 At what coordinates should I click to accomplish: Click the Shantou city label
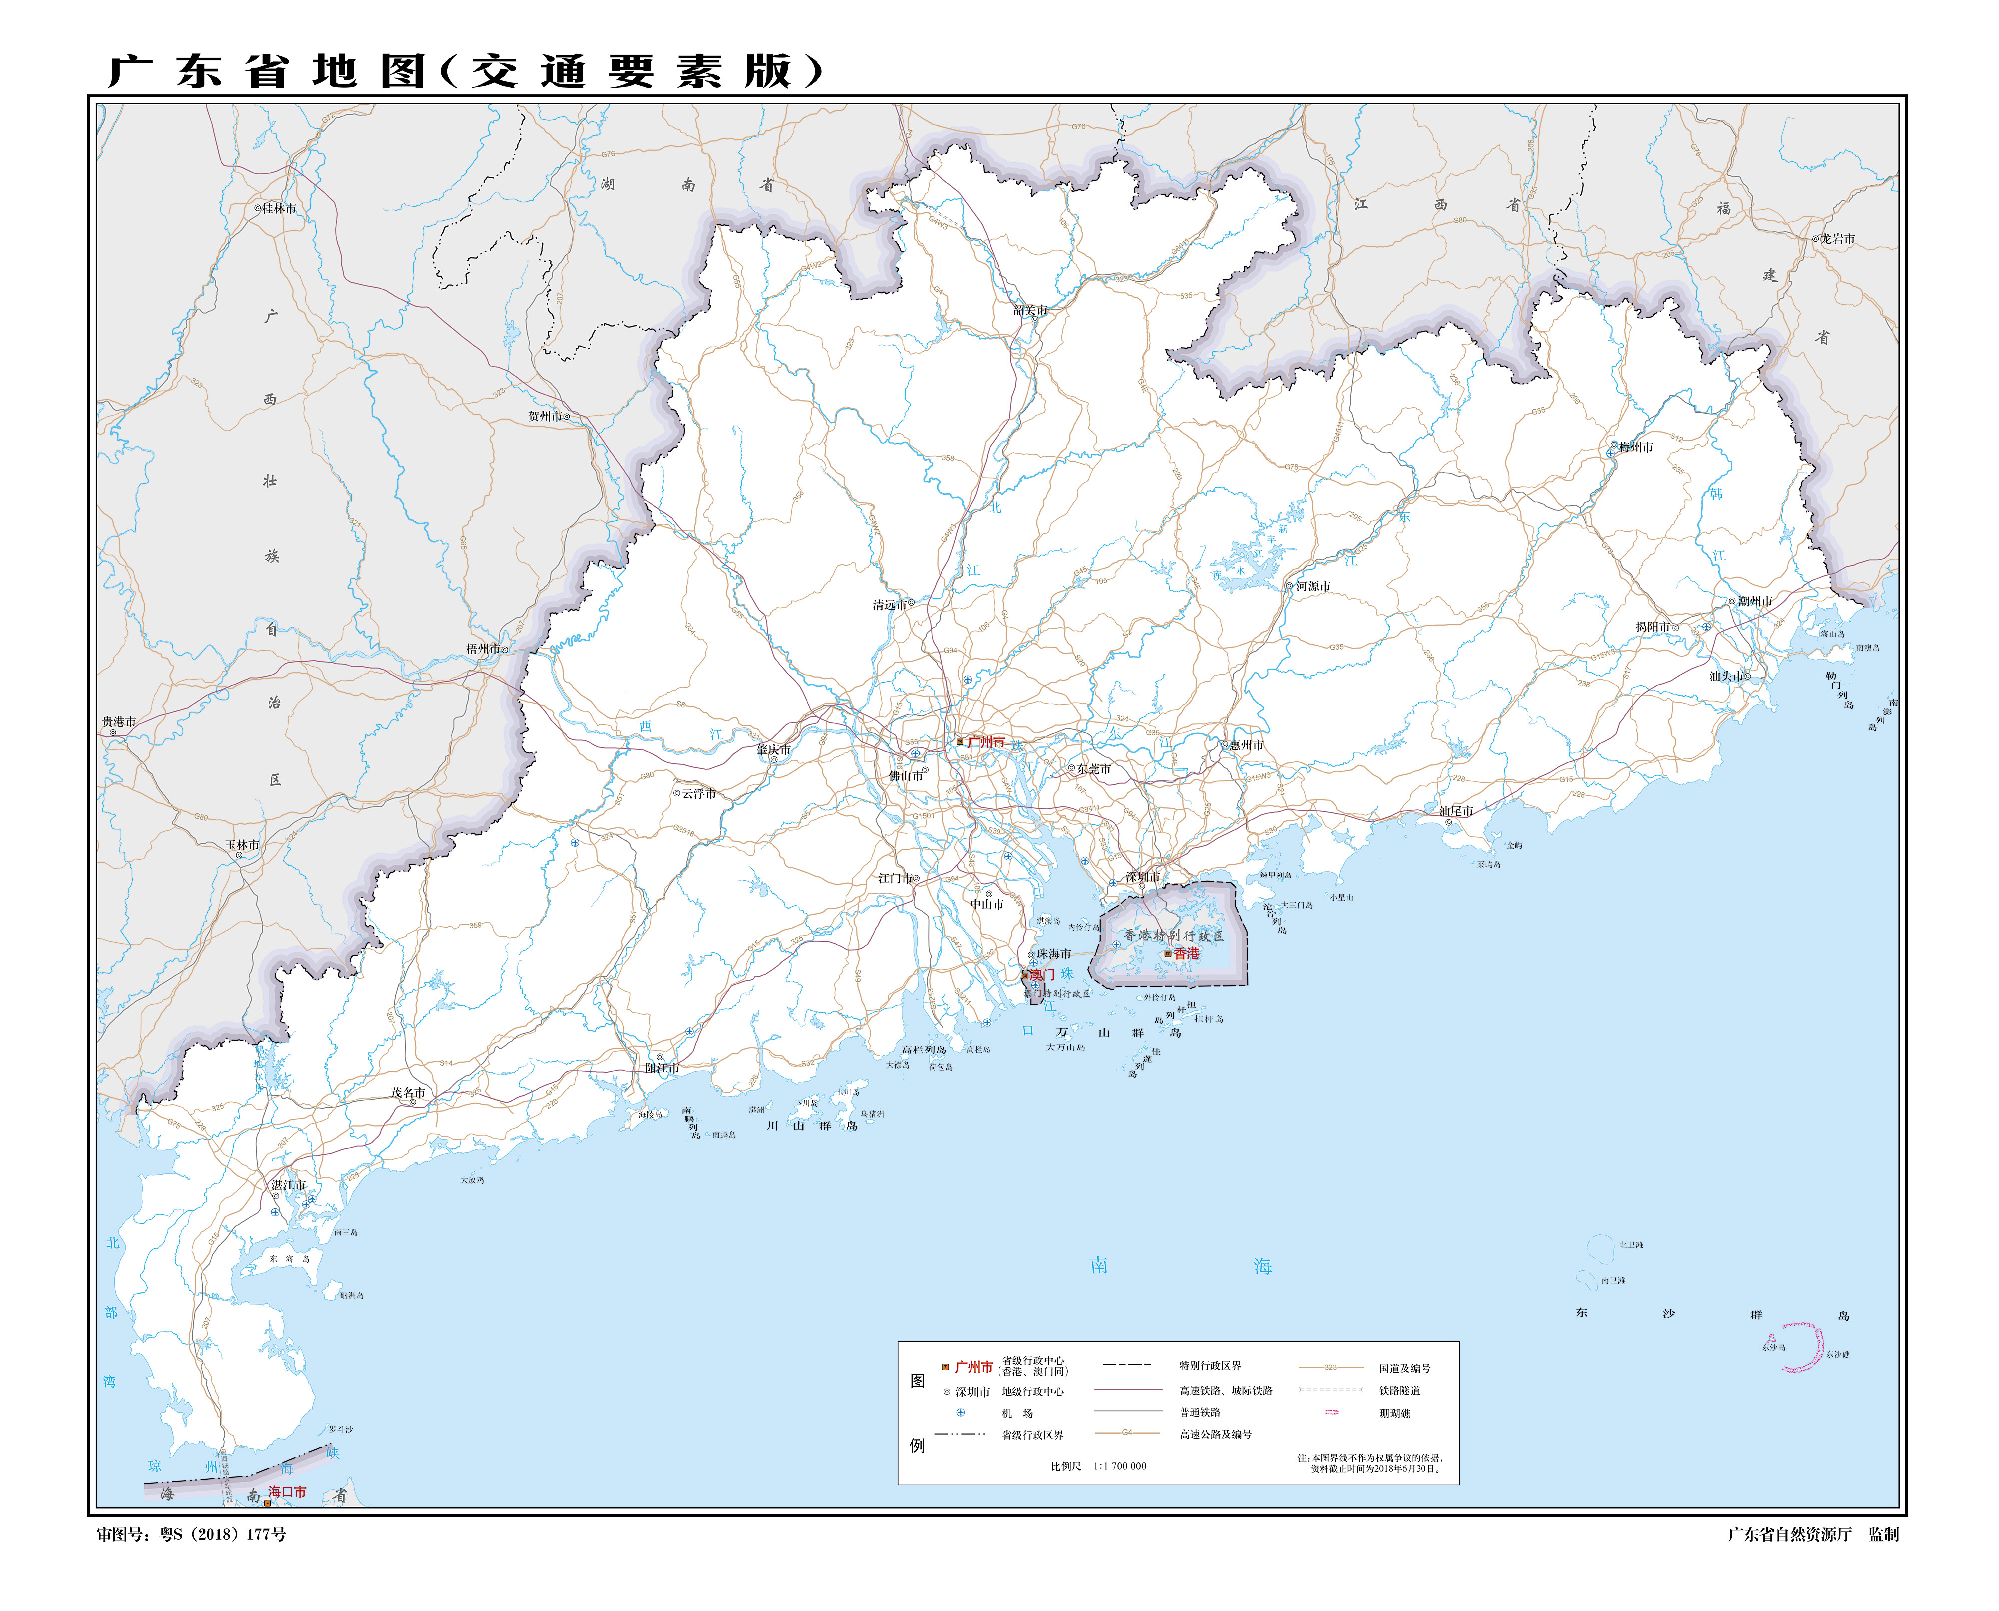(1726, 676)
